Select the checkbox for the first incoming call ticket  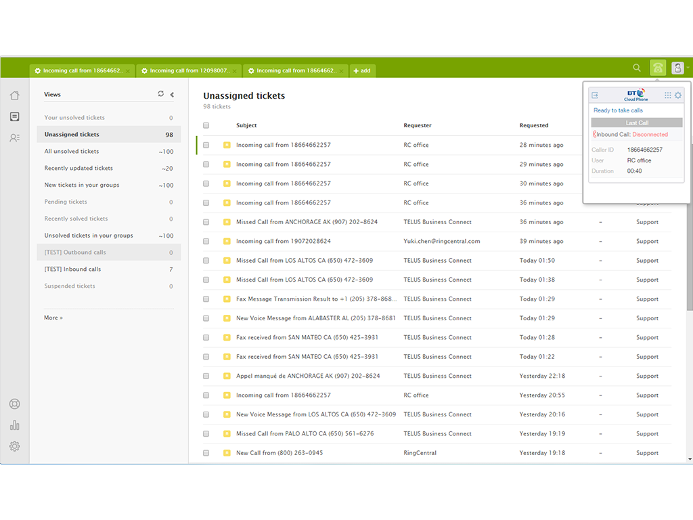[206, 145]
